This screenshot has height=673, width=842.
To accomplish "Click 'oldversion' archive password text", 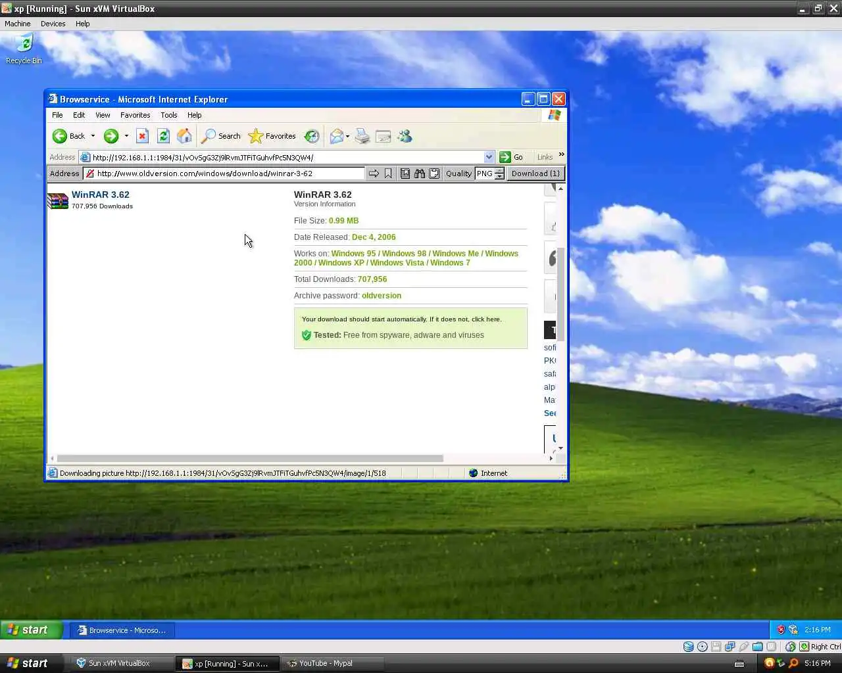I will click(x=382, y=296).
